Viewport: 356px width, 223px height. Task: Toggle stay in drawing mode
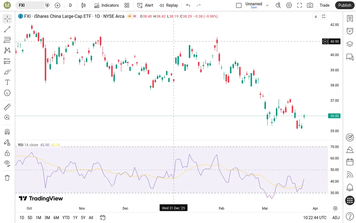pos(7,142)
